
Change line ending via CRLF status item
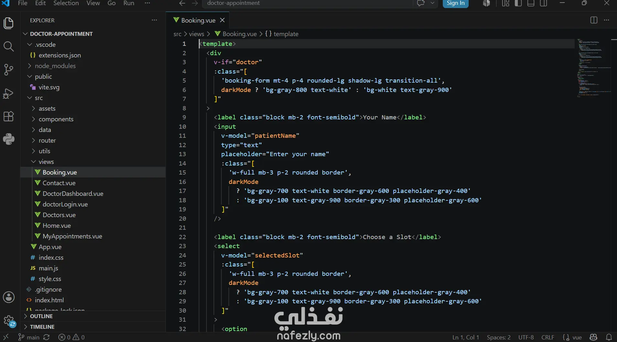point(548,337)
